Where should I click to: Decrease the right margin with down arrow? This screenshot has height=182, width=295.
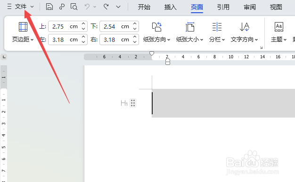point(134,42)
